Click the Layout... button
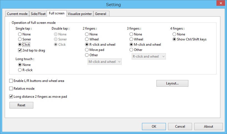This screenshot has width=227, height=134. pos(172,83)
